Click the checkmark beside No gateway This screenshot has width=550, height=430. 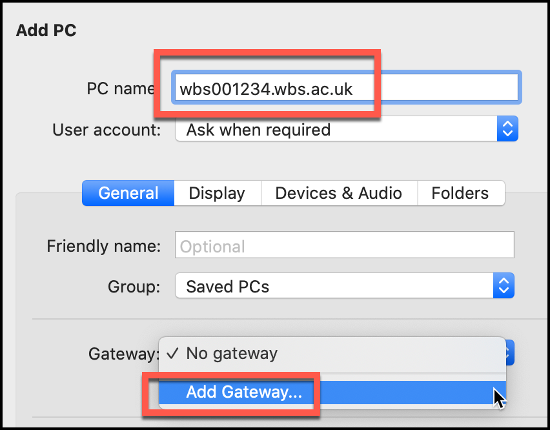pyautogui.click(x=172, y=353)
